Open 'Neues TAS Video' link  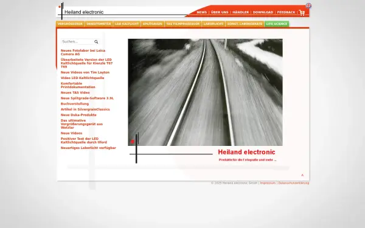[x=75, y=92]
